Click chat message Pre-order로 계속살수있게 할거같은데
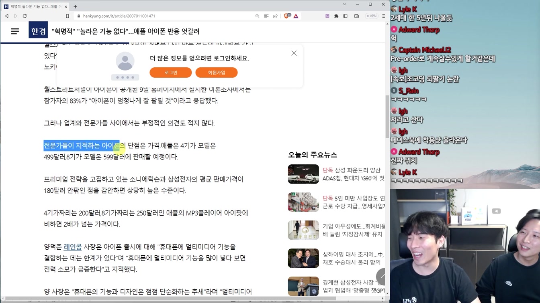This screenshot has width=540, height=303. (442, 59)
